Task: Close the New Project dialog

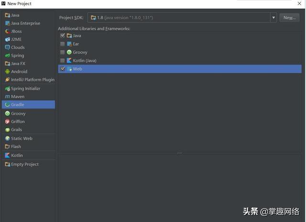Action: click(299, 3)
